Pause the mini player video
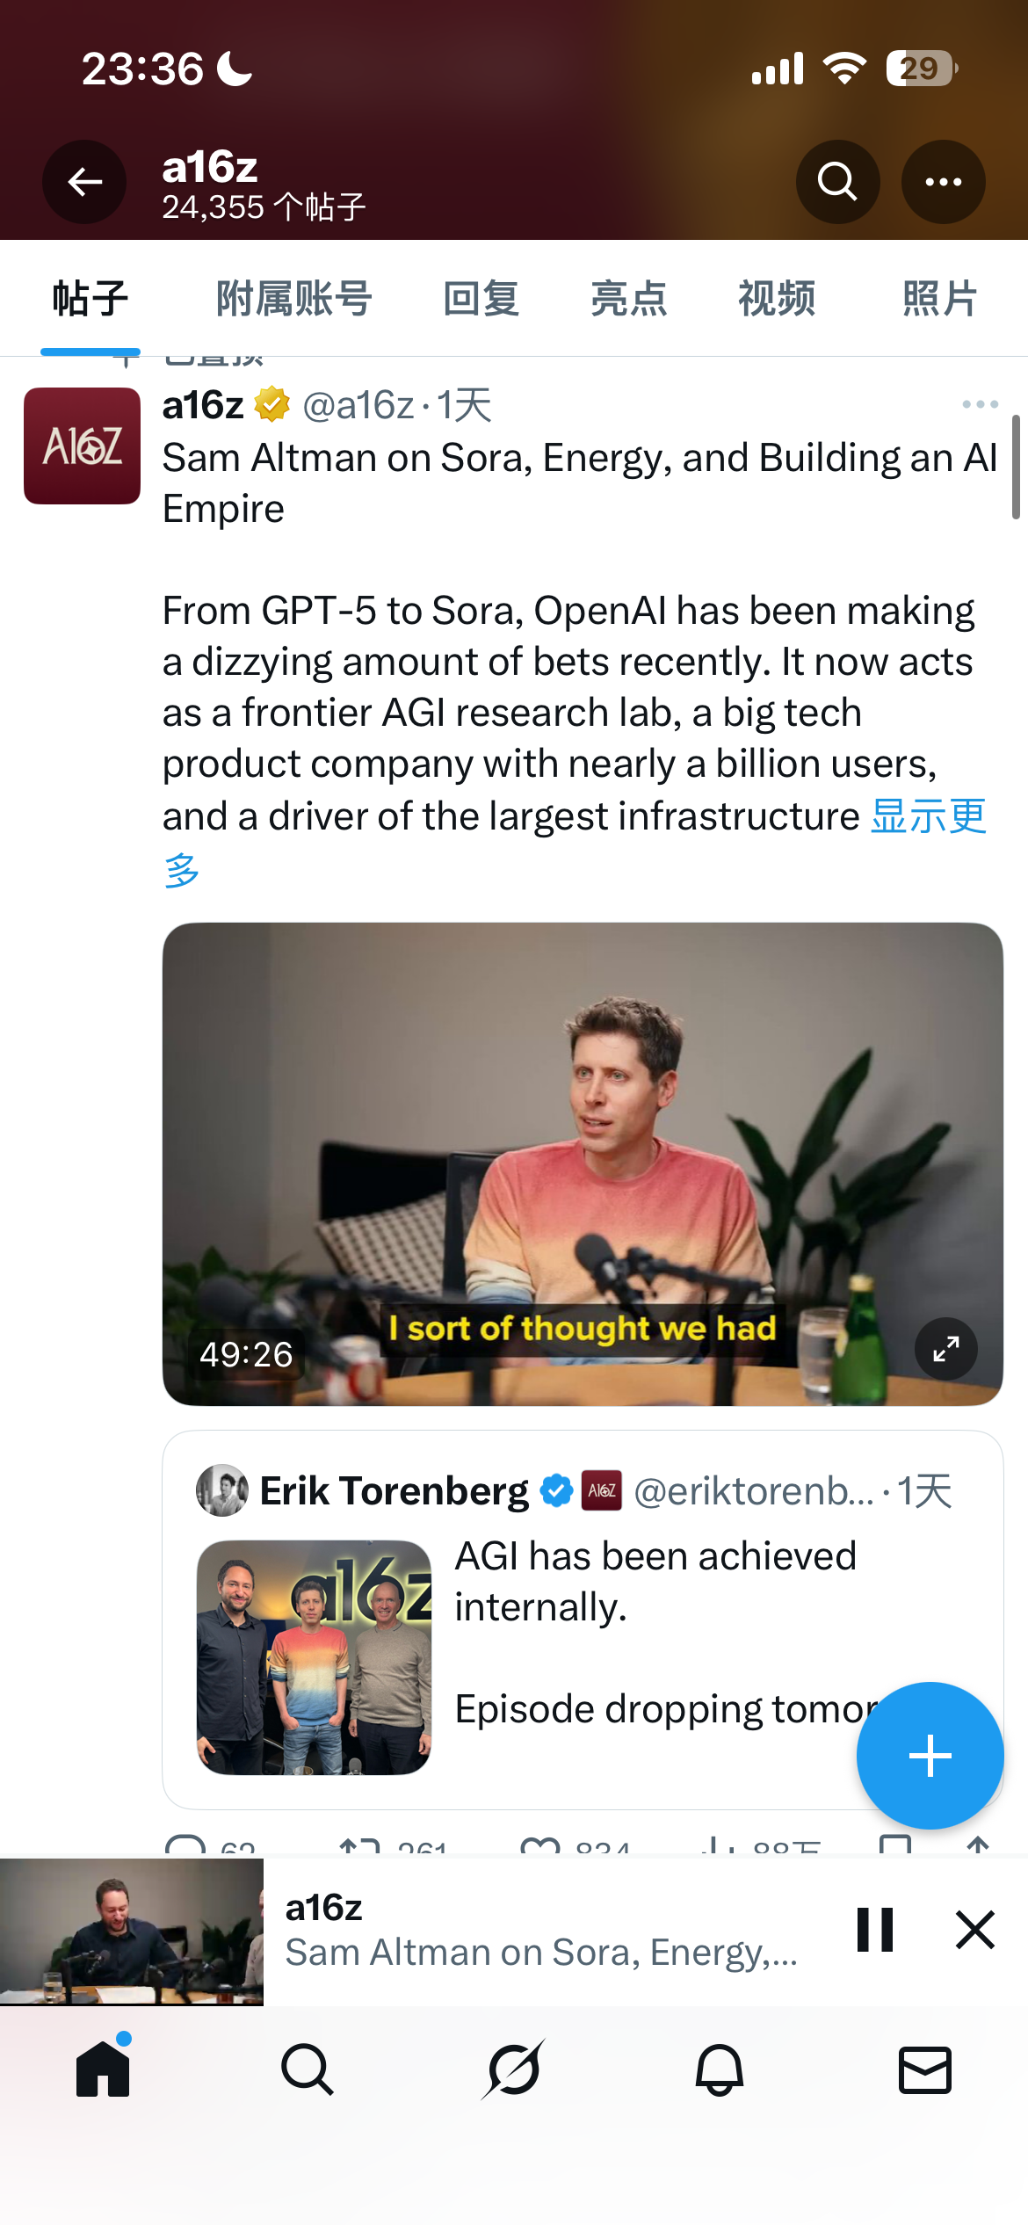The image size is (1028, 2225). (875, 1931)
